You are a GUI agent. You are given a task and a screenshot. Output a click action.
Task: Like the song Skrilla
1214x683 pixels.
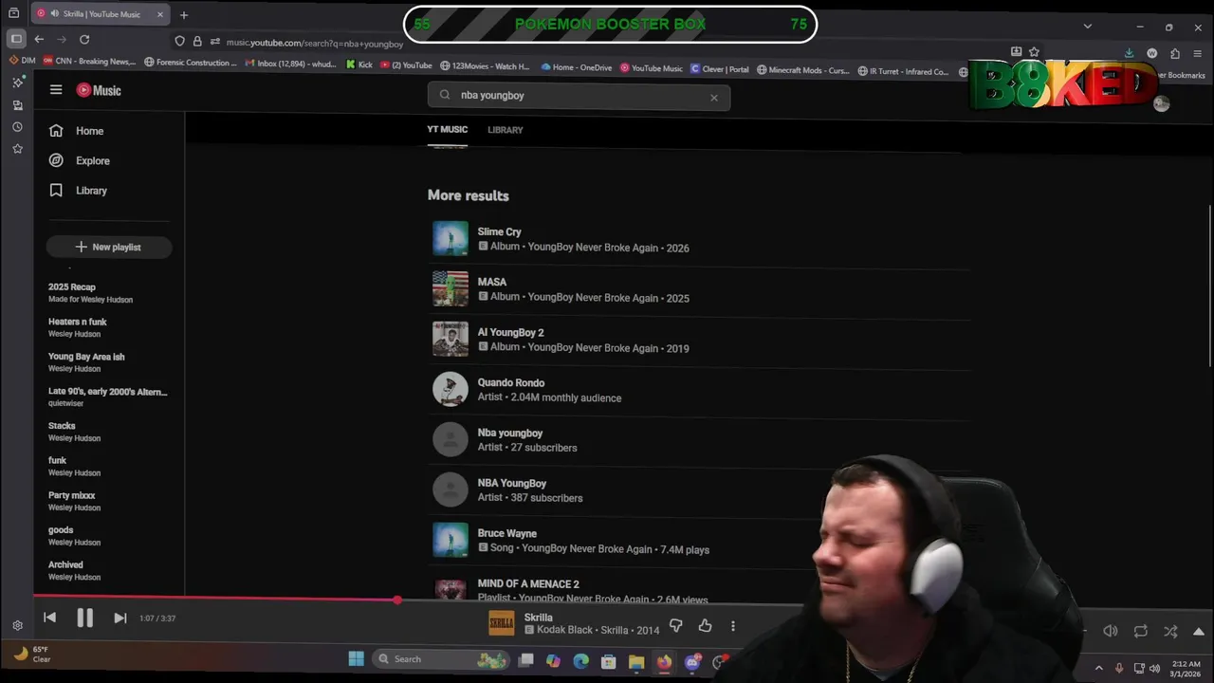pyautogui.click(x=705, y=625)
